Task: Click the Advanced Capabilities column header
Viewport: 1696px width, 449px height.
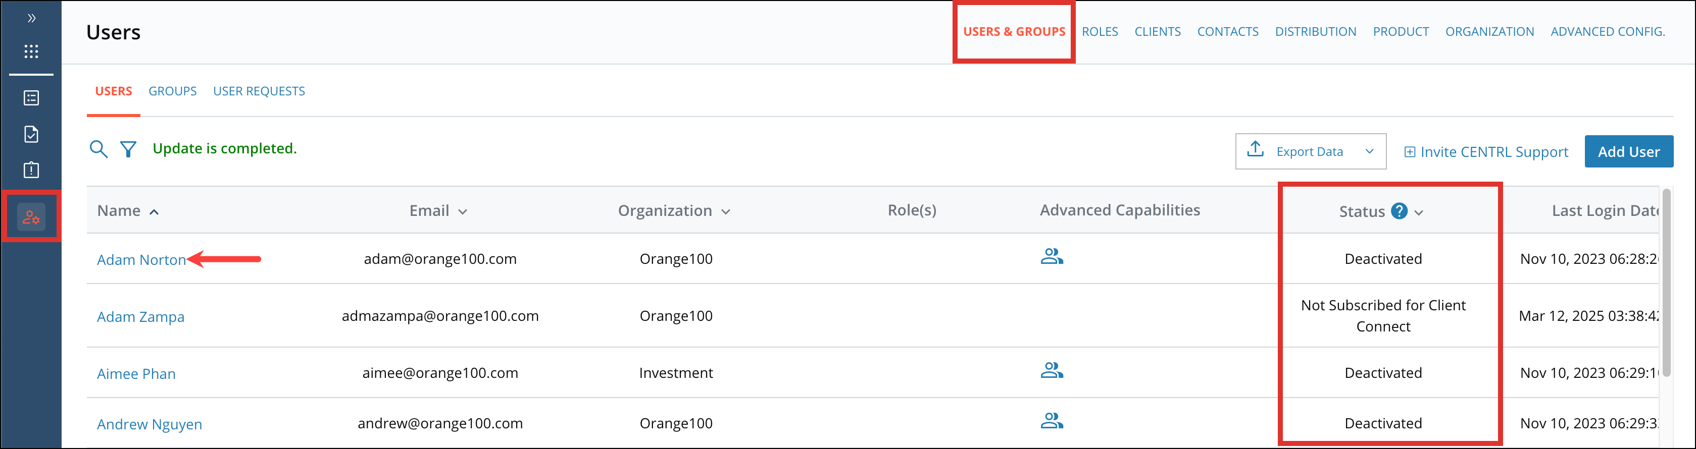Action: 1119,210
